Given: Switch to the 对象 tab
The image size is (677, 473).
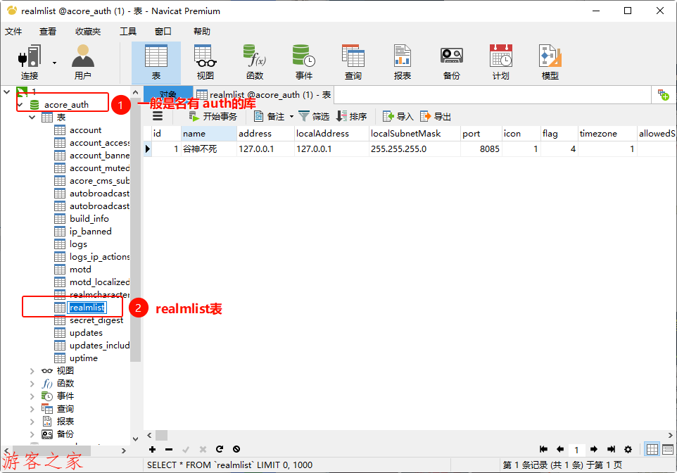Looking at the screenshot, I should 167,95.
